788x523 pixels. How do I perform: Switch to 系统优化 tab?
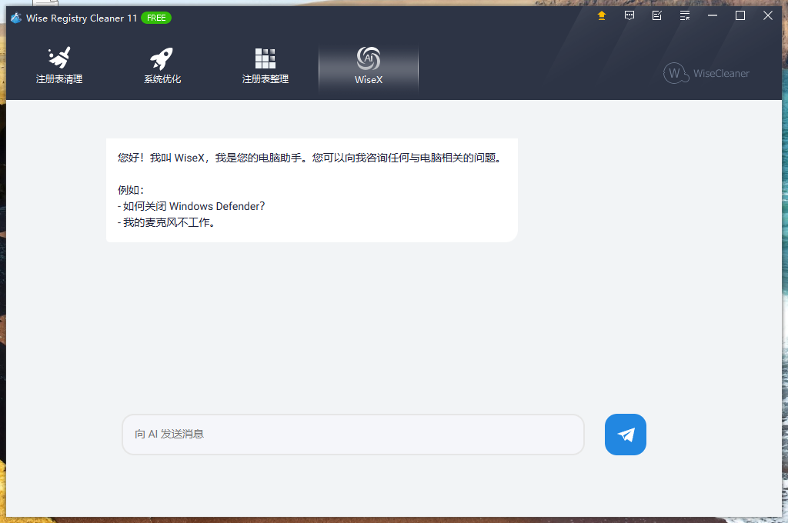(x=162, y=65)
